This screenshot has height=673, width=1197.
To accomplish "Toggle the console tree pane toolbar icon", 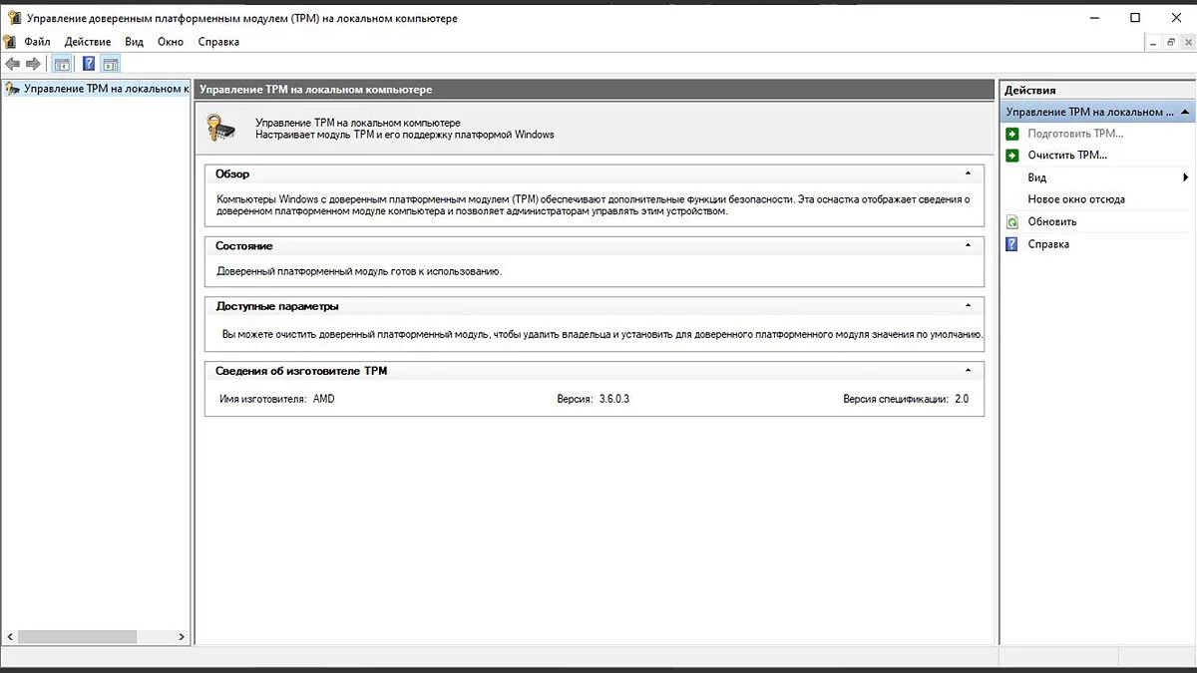I will pos(62,64).
